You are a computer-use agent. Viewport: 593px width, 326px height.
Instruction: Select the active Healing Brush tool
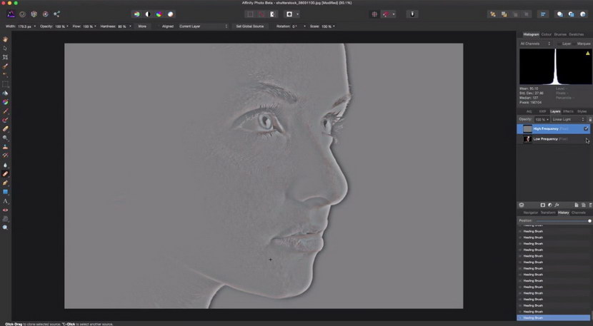click(x=5, y=174)
